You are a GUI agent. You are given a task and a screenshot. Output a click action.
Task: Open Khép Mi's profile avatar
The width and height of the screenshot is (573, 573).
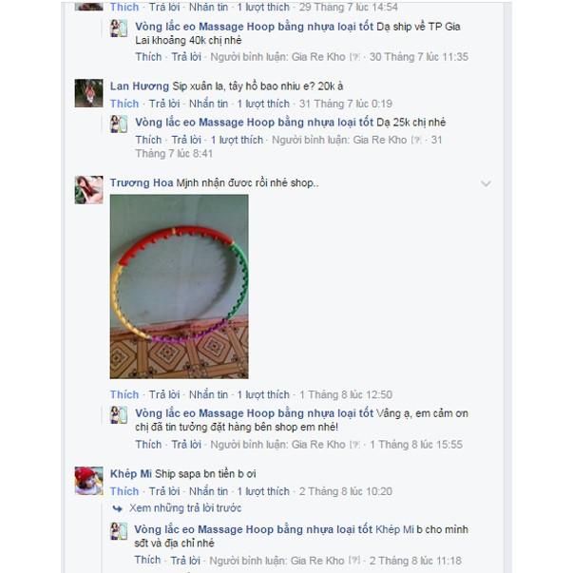(x=88, y=481)
